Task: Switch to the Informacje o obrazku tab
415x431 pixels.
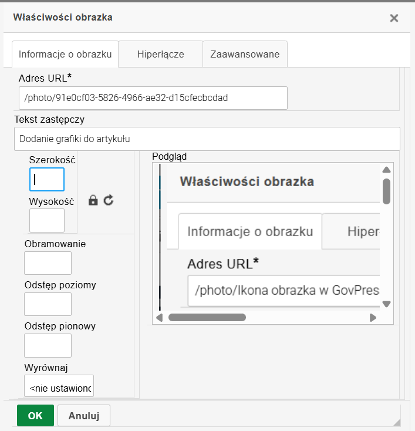Action: click(x=65, y=54)
